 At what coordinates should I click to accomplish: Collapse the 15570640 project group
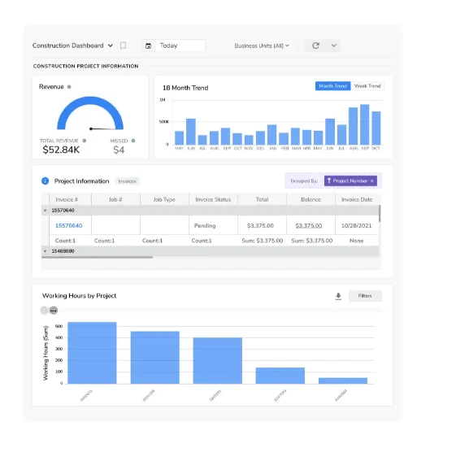pos(46,211)
